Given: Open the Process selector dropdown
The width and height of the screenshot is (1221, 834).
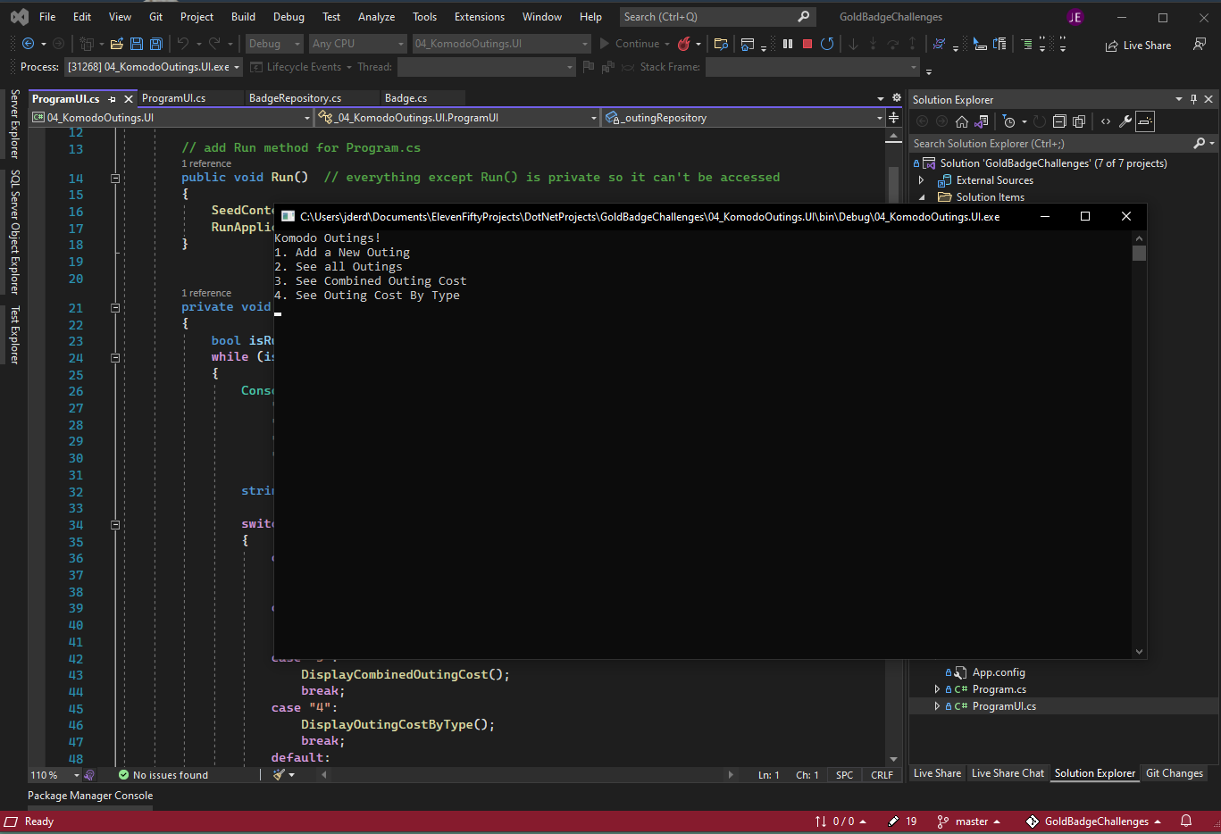Looking at the screenshot, I should tap(153, 67).
